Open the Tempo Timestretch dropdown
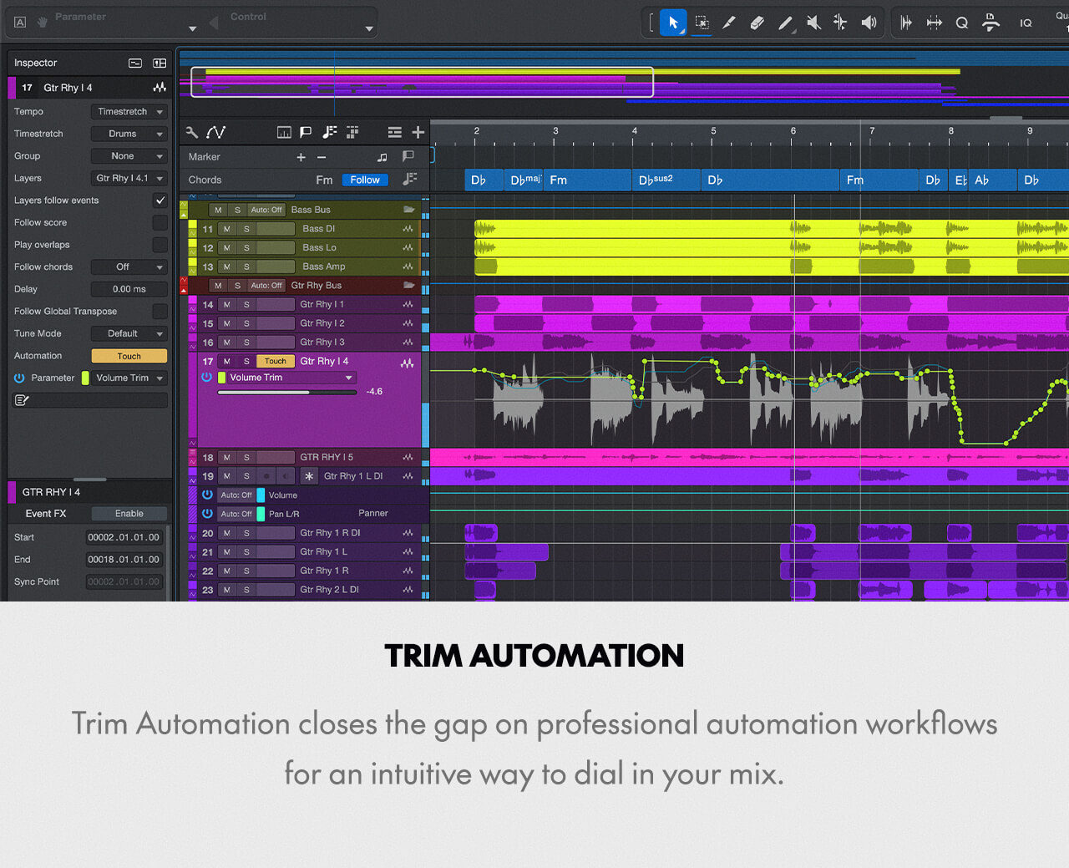The height and width of the screenshot is (868, 1069). (129, 112)
